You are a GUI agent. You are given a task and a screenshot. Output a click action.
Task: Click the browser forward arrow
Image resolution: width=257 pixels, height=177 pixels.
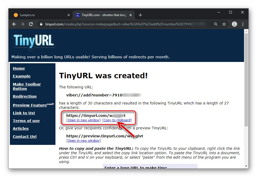pyautogui.click(x=23, y=24)
